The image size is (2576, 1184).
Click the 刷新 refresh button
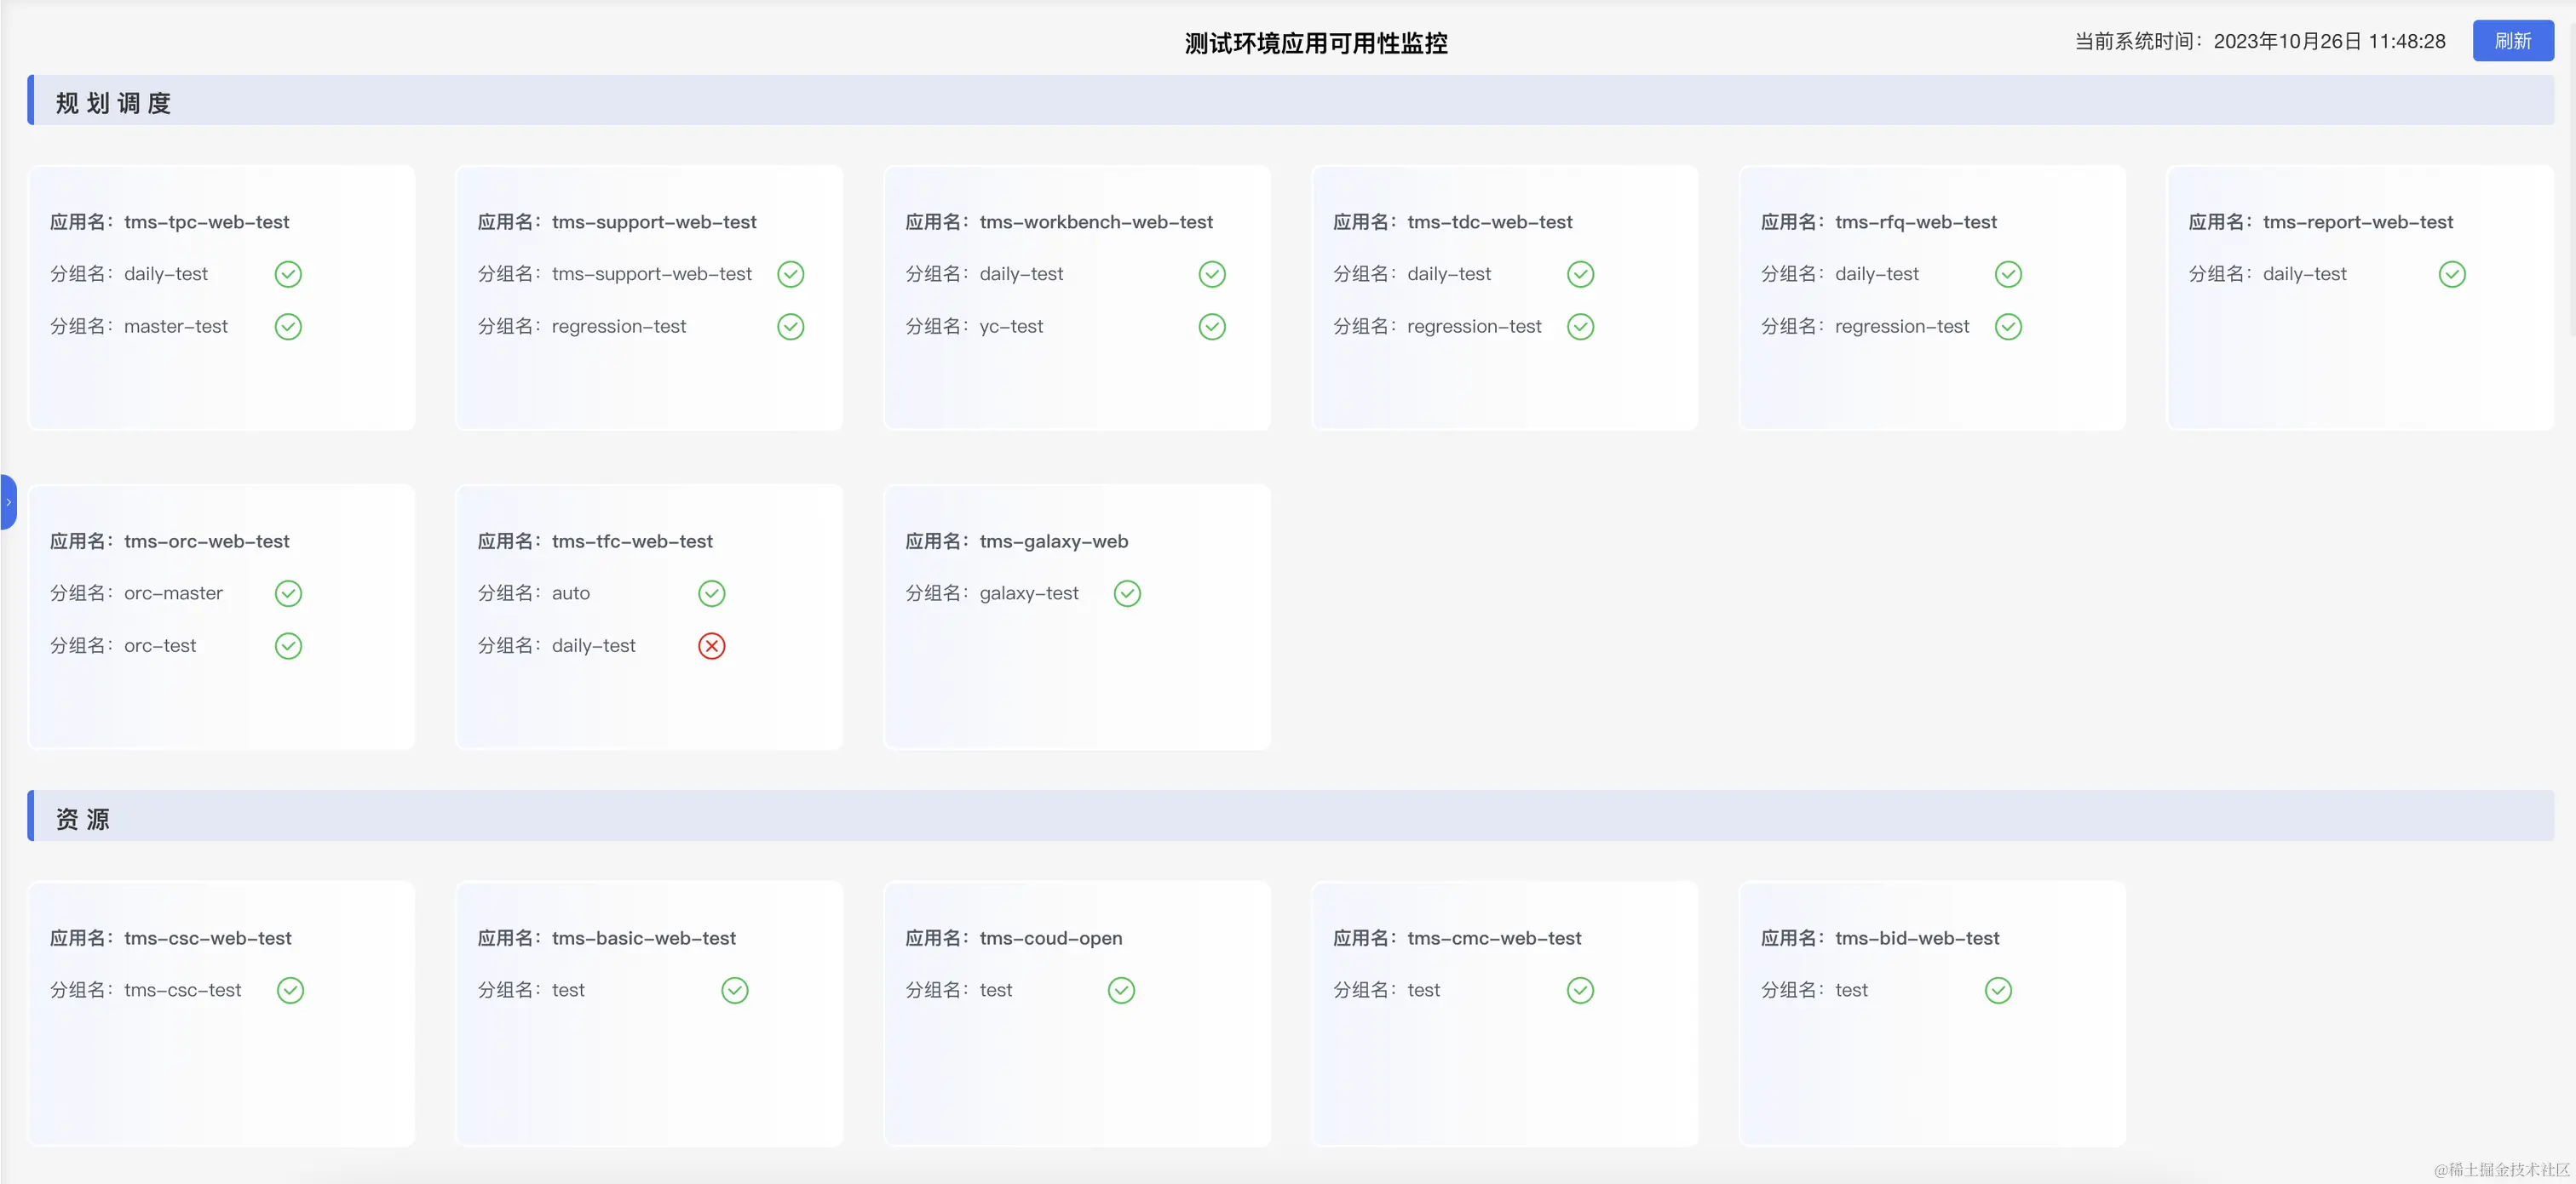point(2512,41)
